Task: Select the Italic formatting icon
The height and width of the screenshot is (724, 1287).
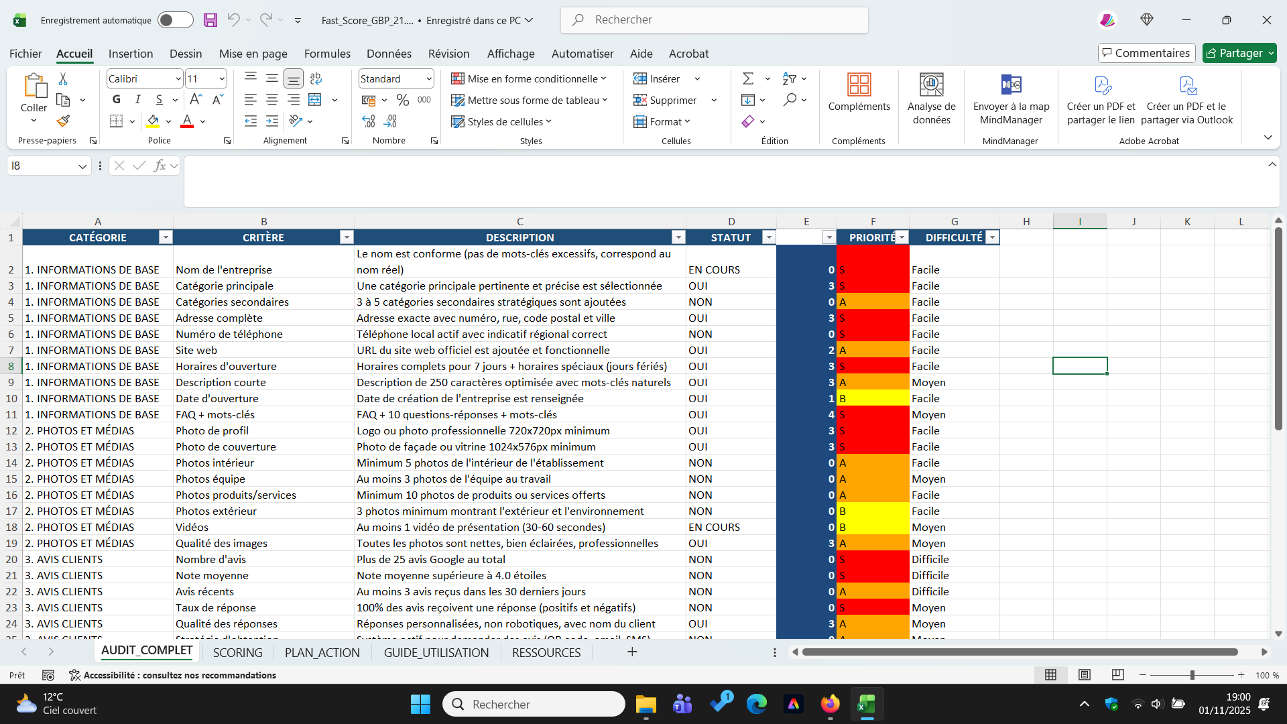Action: (x=137, y=99)
